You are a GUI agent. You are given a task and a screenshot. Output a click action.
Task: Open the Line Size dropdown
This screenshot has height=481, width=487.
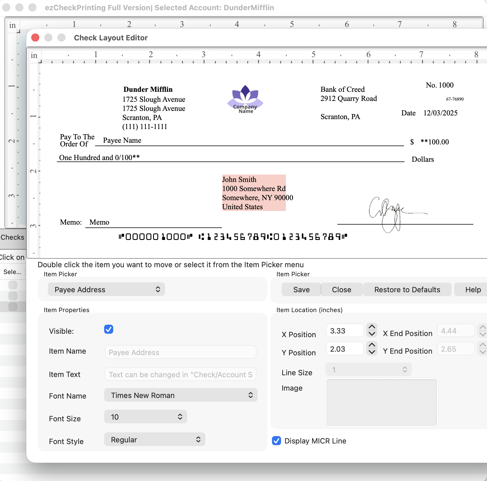(x=369, y=370)
